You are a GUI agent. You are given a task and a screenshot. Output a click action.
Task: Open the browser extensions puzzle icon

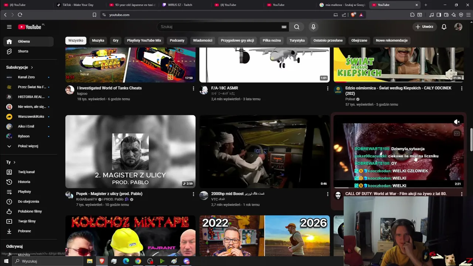coord(412,15)
